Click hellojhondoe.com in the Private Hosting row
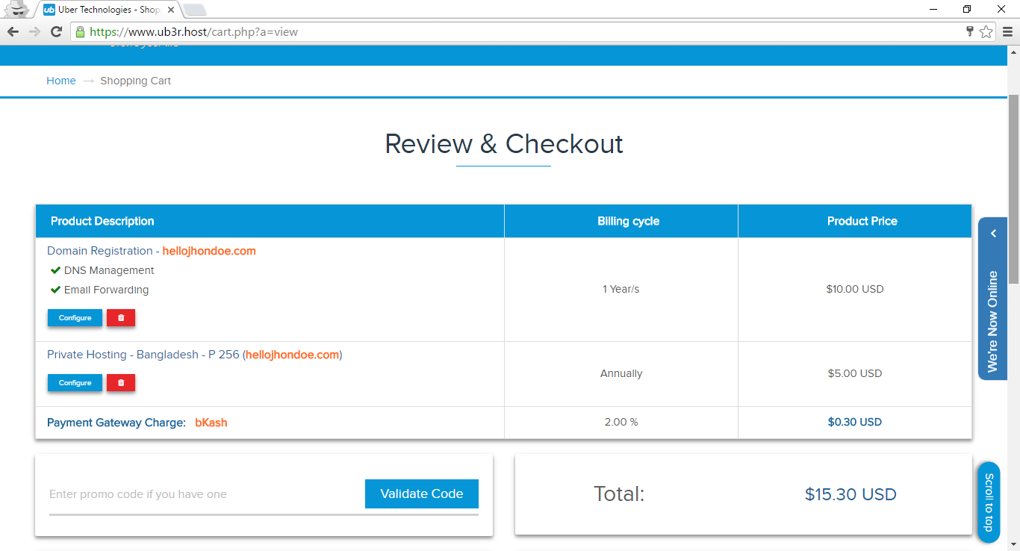1020x551 pixels. 293,355
